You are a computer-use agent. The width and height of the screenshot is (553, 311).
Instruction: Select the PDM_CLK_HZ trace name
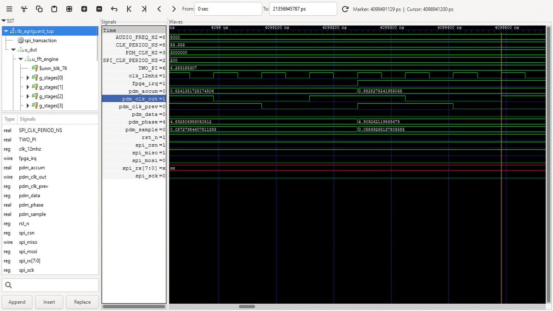(x=141, y=53)
